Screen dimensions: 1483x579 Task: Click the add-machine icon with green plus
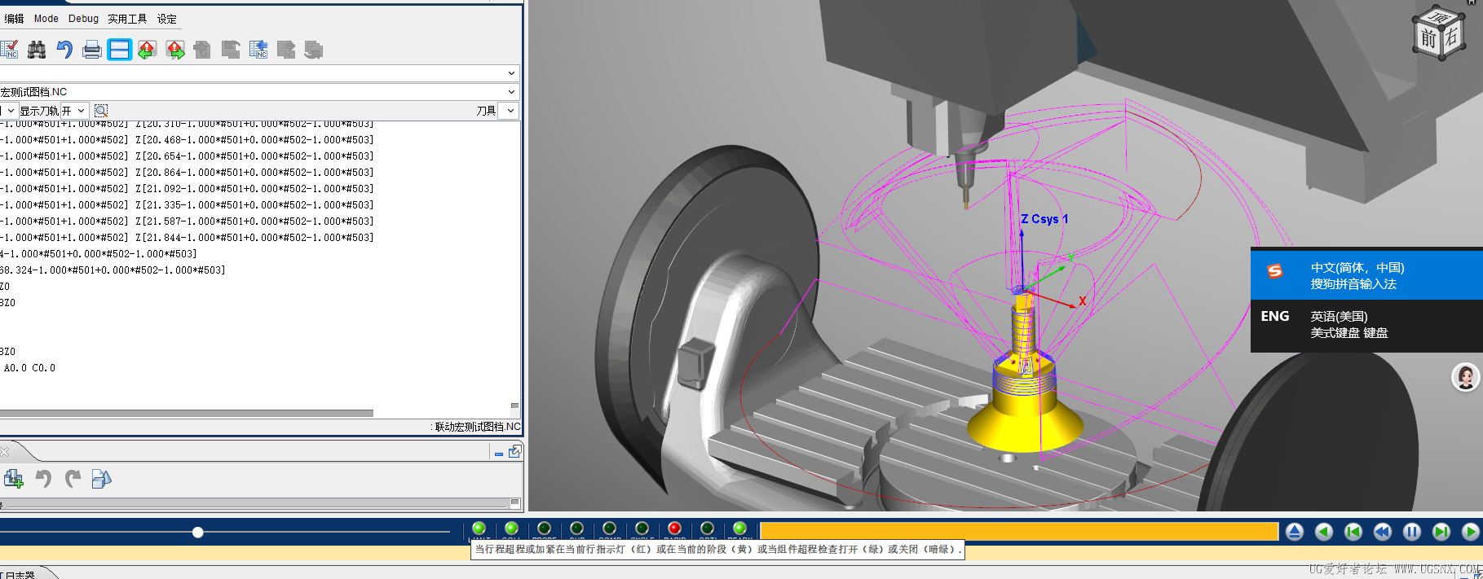14,479
